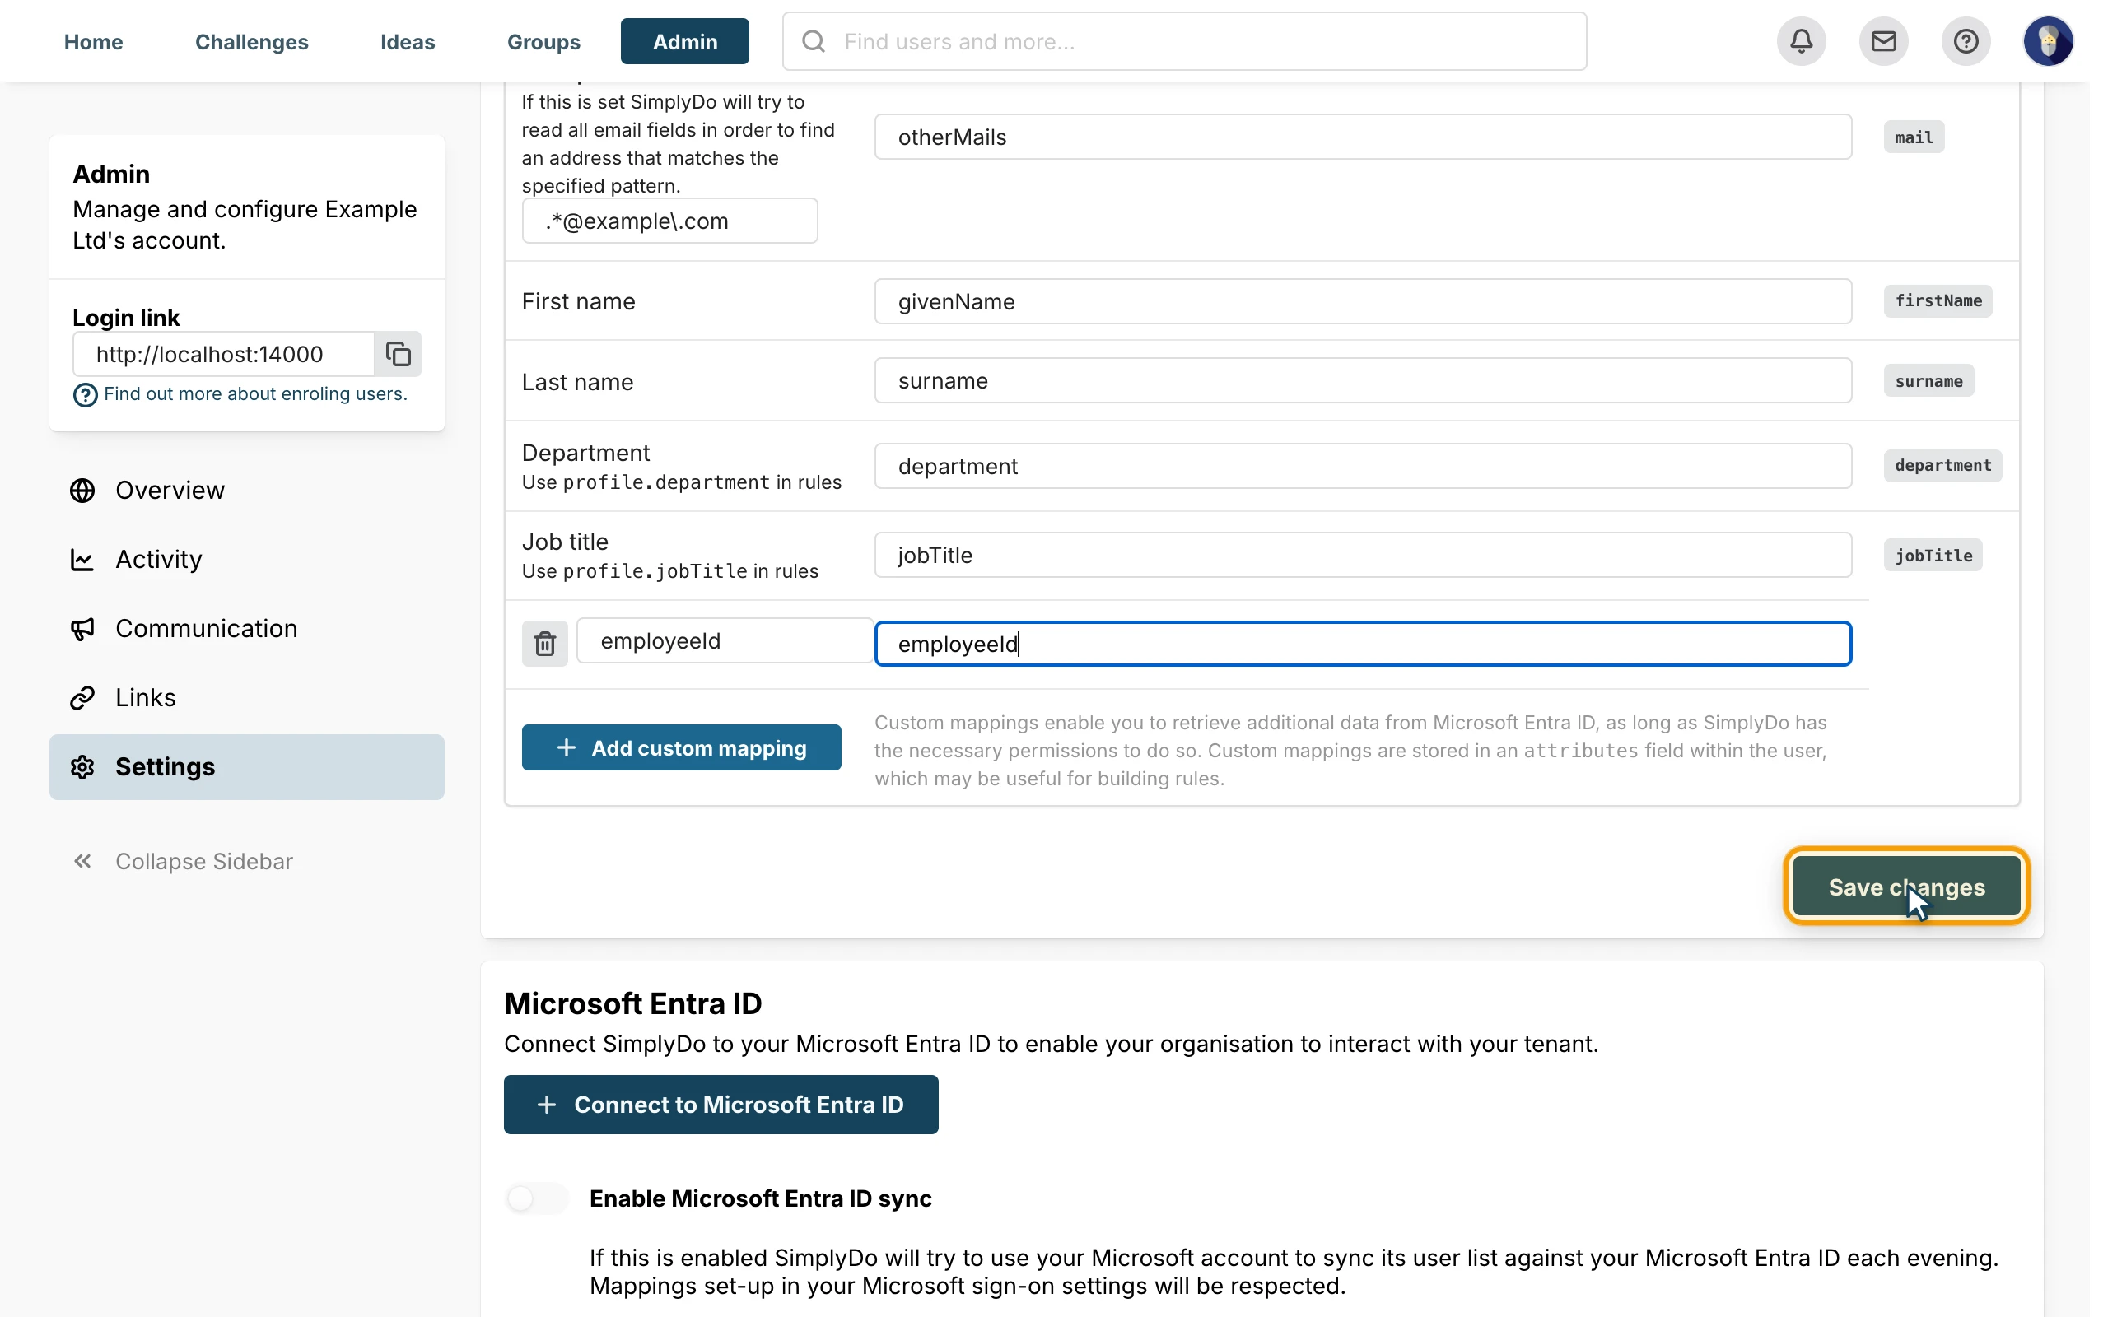Enable Microsoft Entra ID sync toggle
2108x1317 pixels.
tap(538, 1198)
